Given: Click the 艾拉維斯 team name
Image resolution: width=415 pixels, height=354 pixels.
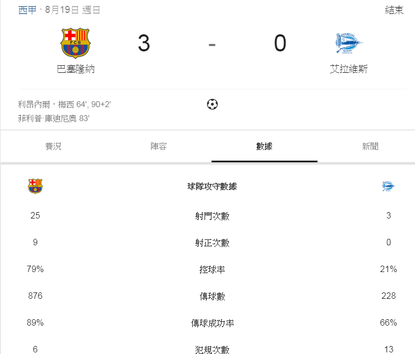Looking at the screenshot, I should coord(349,69).
